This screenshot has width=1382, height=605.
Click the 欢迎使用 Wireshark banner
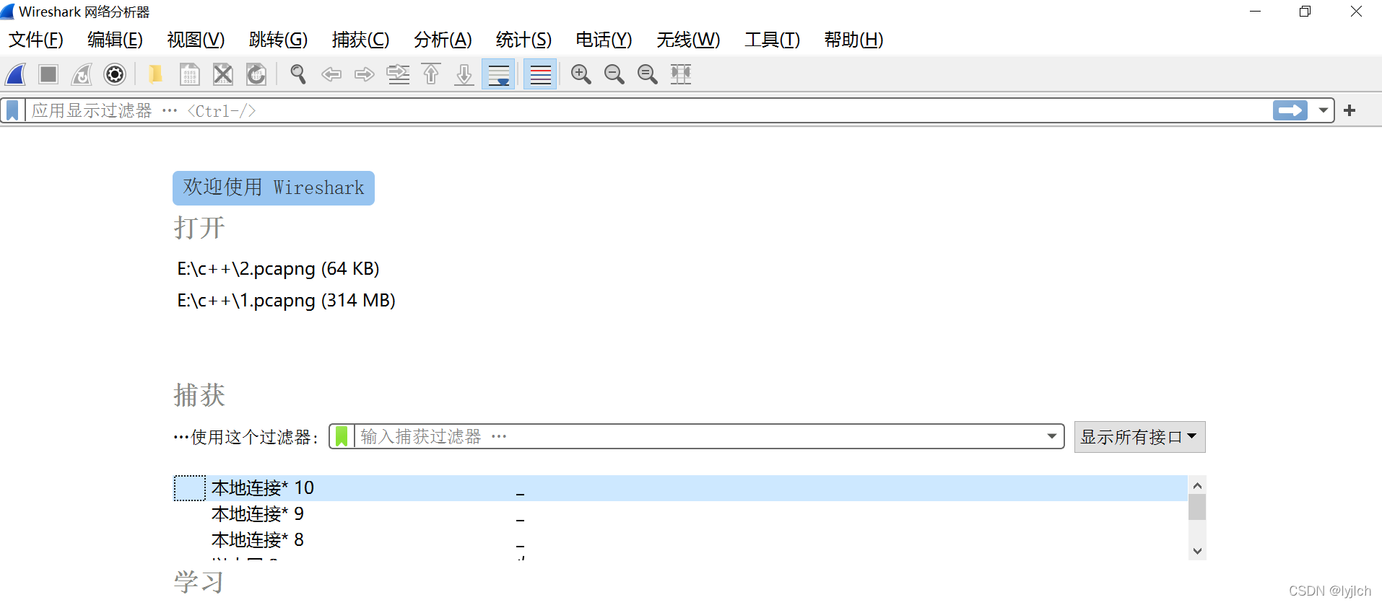pyautogui.click(x=274, y=188)
